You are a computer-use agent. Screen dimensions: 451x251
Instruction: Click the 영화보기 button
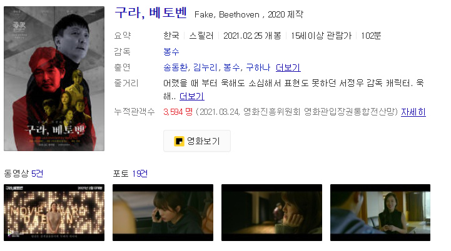point(197,140)
